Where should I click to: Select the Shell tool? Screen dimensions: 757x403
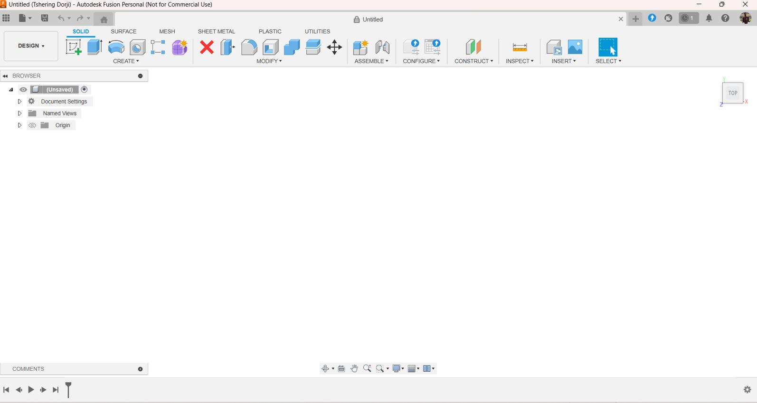click(271, 47)
